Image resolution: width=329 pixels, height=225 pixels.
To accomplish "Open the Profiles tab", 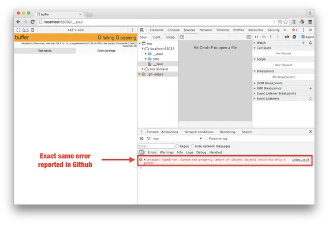I will click(238, 30).
